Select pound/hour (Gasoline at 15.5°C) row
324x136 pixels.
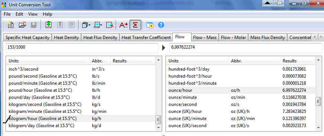pyautogui.click(x=81, y=90)
